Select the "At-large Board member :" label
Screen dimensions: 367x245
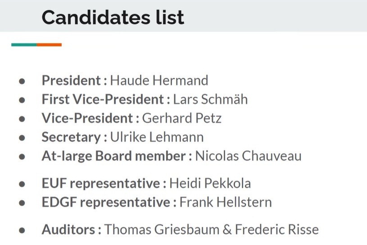(x=117, y=156)
